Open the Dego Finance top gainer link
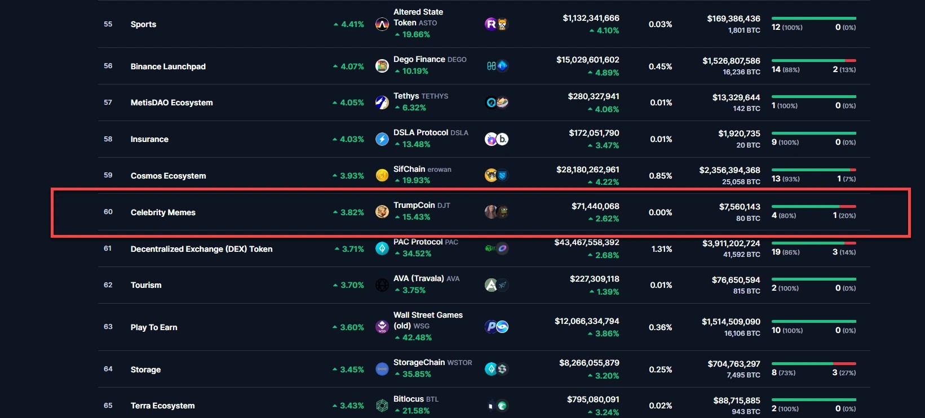This screenshot has width=925, height=418. pos(419,59)
